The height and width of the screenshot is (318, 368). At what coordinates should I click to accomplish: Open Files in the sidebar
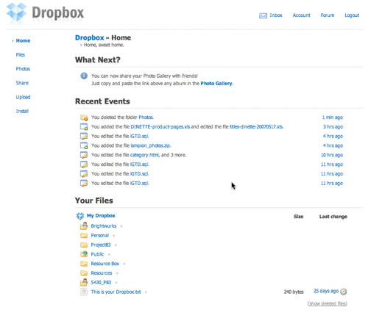point(21,55)
